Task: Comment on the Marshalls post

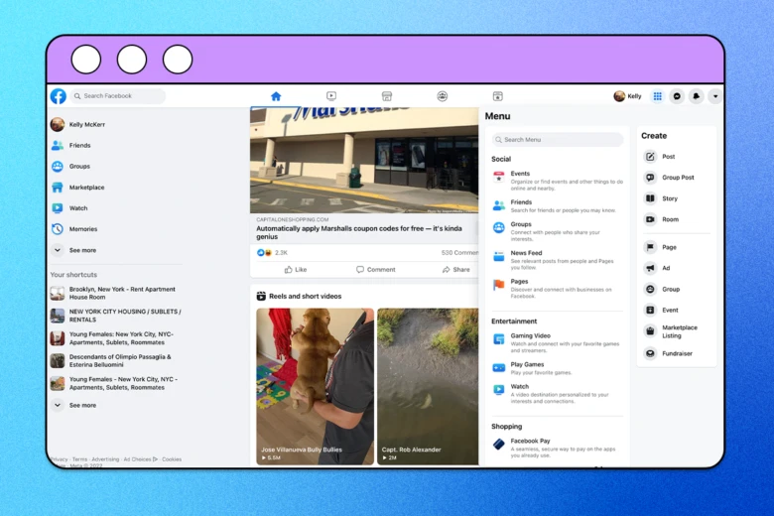Action: click(x=376, y=270)
